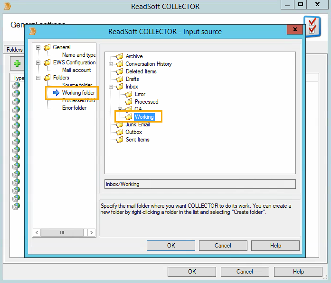The width and height of the screenshot is (331, 283).
Task: Click the Type column header
Action: pyautogui.click(x=19, y=78)
